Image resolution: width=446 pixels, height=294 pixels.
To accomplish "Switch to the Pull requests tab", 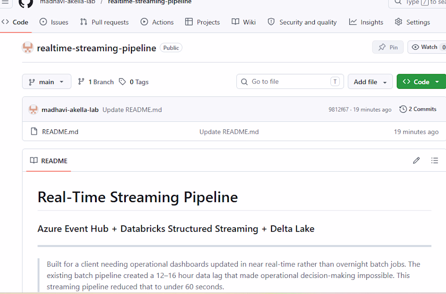I will pos(104,22).
